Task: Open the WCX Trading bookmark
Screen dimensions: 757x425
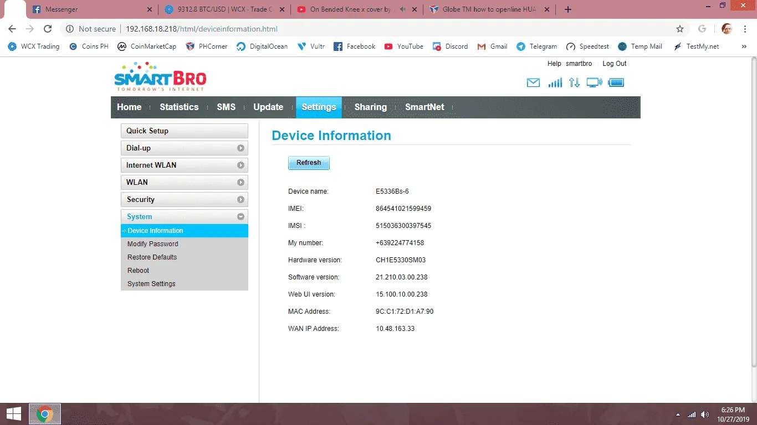Action: 34,46
